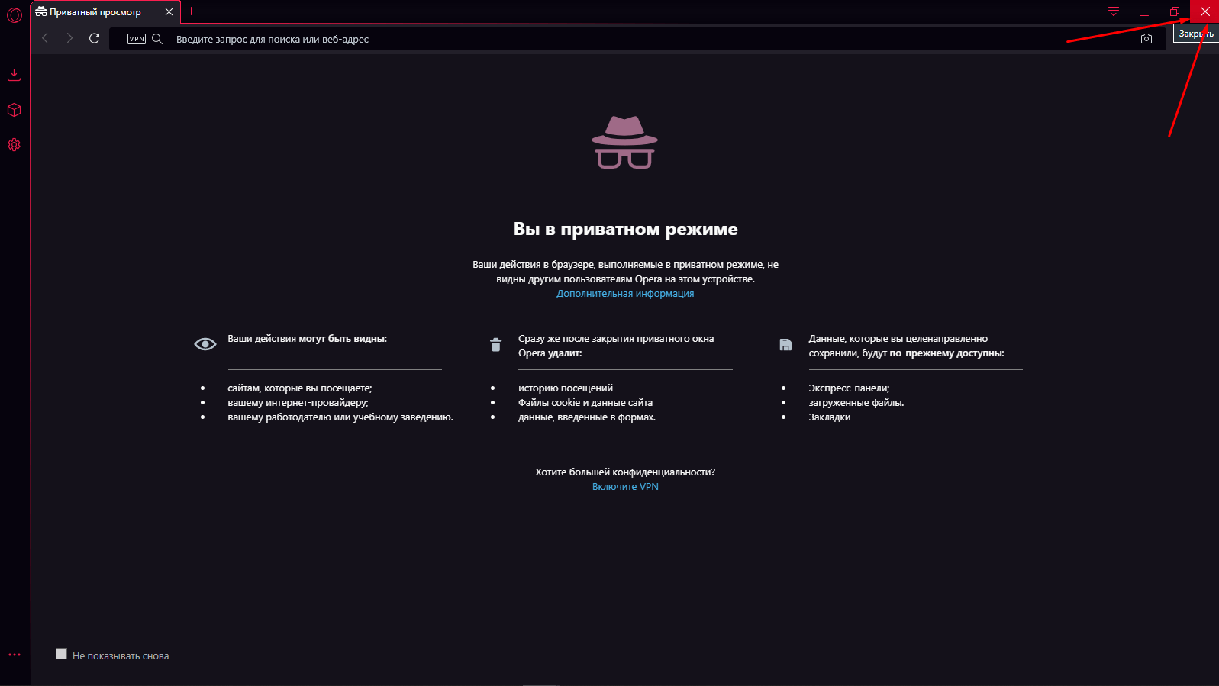Reload the page with the refresh icon
1219x686 pixels.
pyautogui.click(x=95, y=38)
